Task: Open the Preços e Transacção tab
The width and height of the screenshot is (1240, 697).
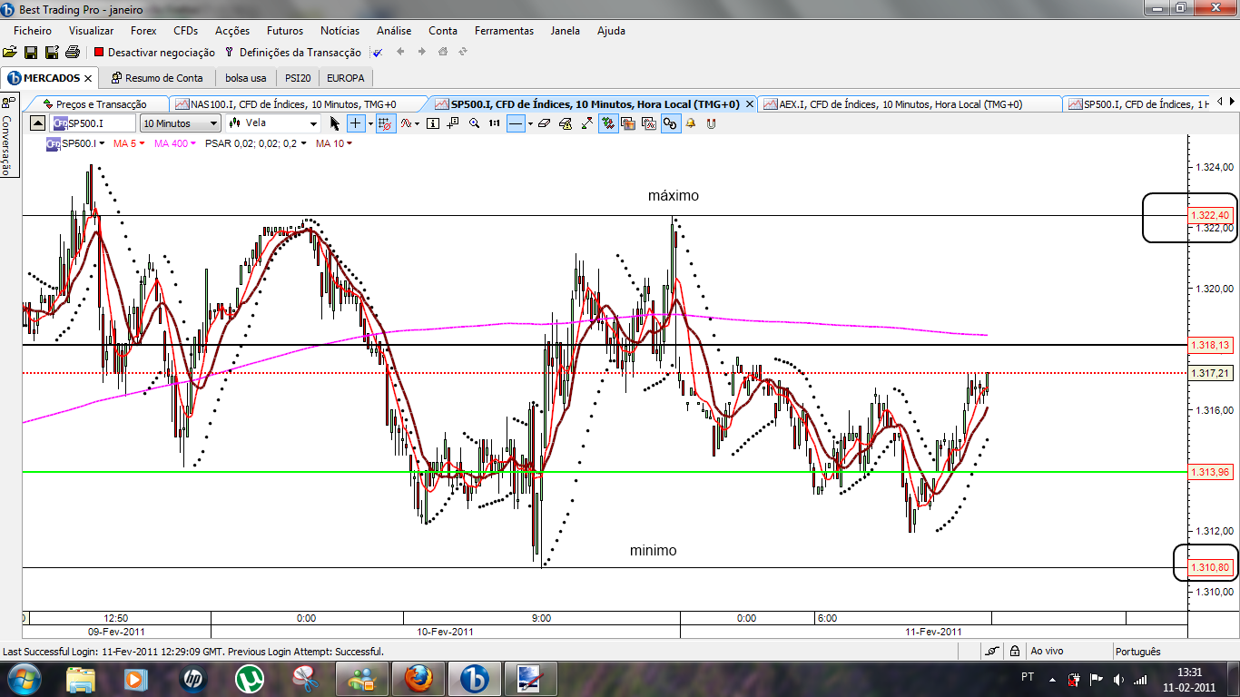Action: pyautogui.click(x=96, y=104)
